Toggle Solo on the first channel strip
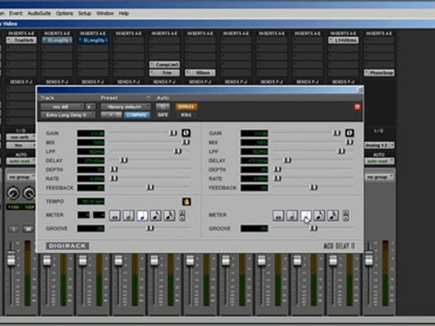 [14, 229]
